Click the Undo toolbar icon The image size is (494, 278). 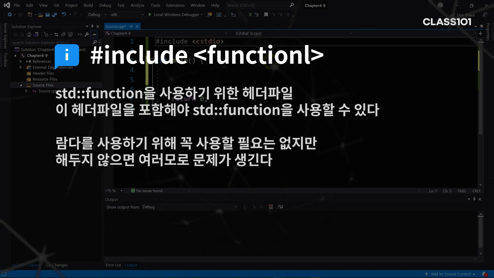pos(64,15)
